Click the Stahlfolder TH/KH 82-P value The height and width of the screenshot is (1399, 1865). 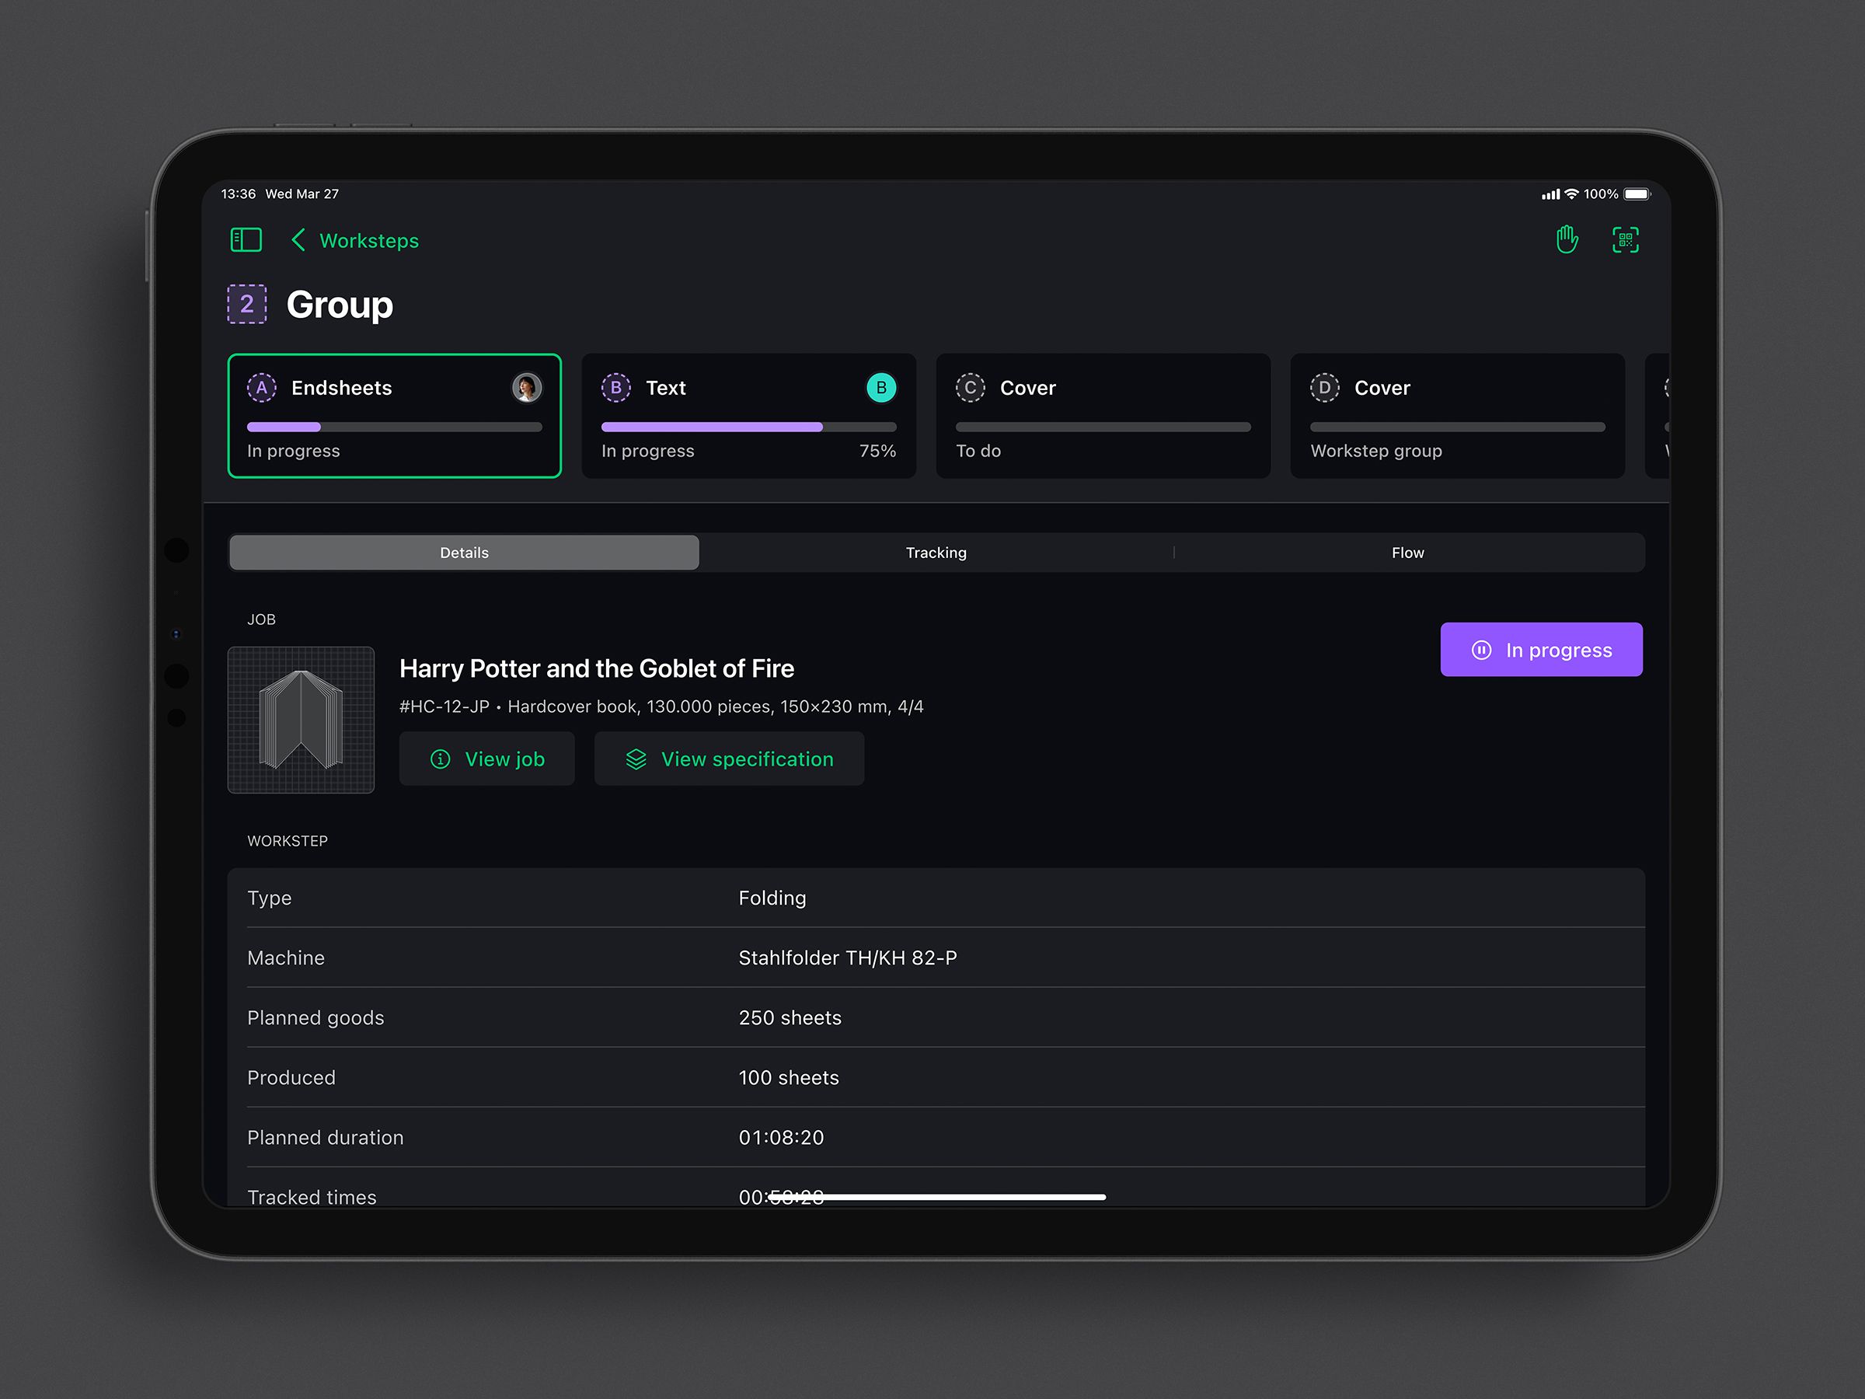pyautogui.click(x=847, y=958)
